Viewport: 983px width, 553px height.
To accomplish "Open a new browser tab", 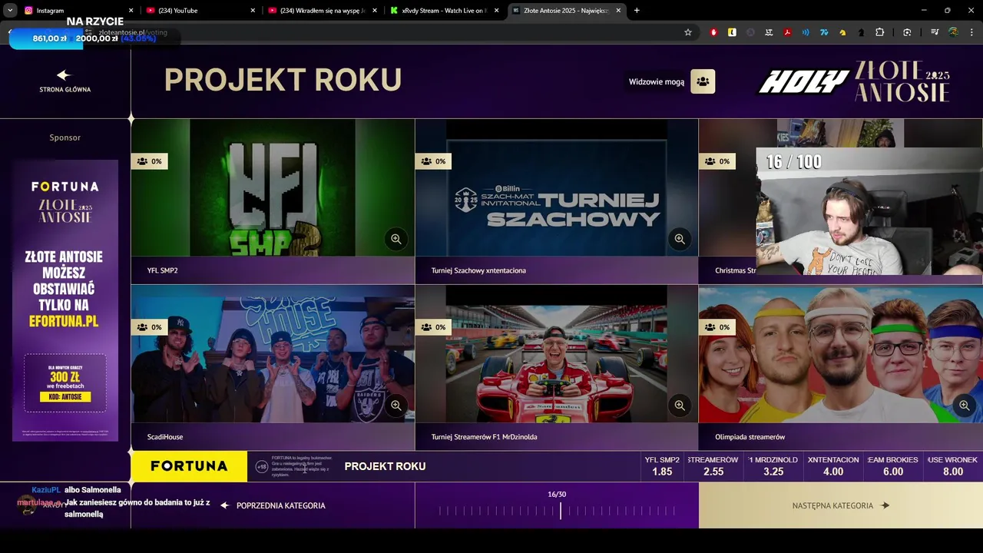I will [x=637, y=10].
